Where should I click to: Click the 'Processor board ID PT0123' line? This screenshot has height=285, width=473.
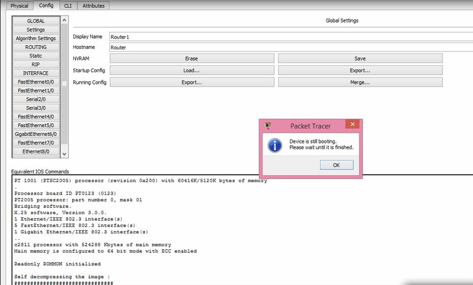[65, 193]
